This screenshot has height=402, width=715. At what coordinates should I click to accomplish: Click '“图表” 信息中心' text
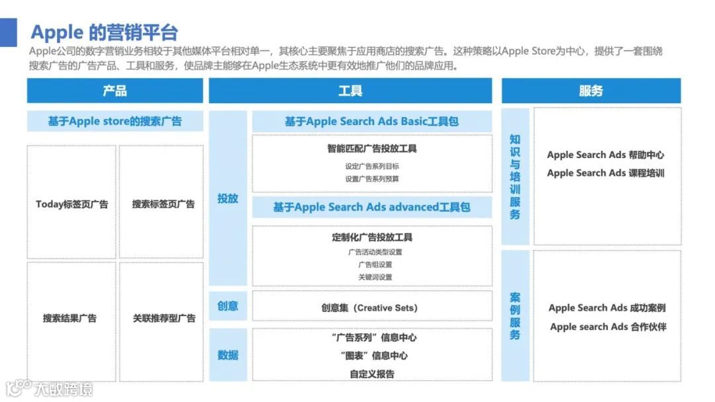[374, 356]
